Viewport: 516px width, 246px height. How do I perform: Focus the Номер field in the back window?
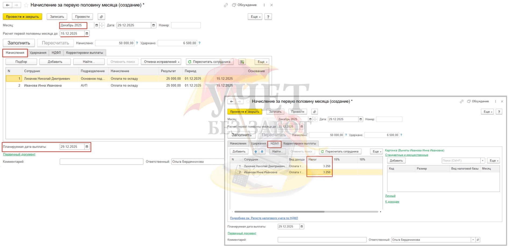coord(186,25)
